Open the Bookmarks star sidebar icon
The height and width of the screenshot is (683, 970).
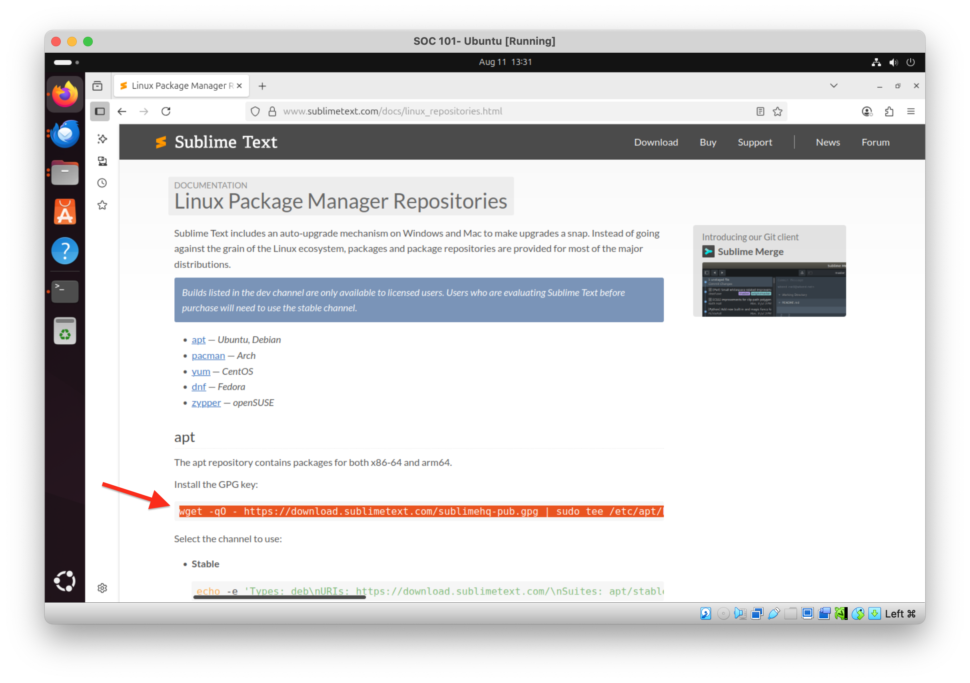pyautogui.click(x=102, y=205)
